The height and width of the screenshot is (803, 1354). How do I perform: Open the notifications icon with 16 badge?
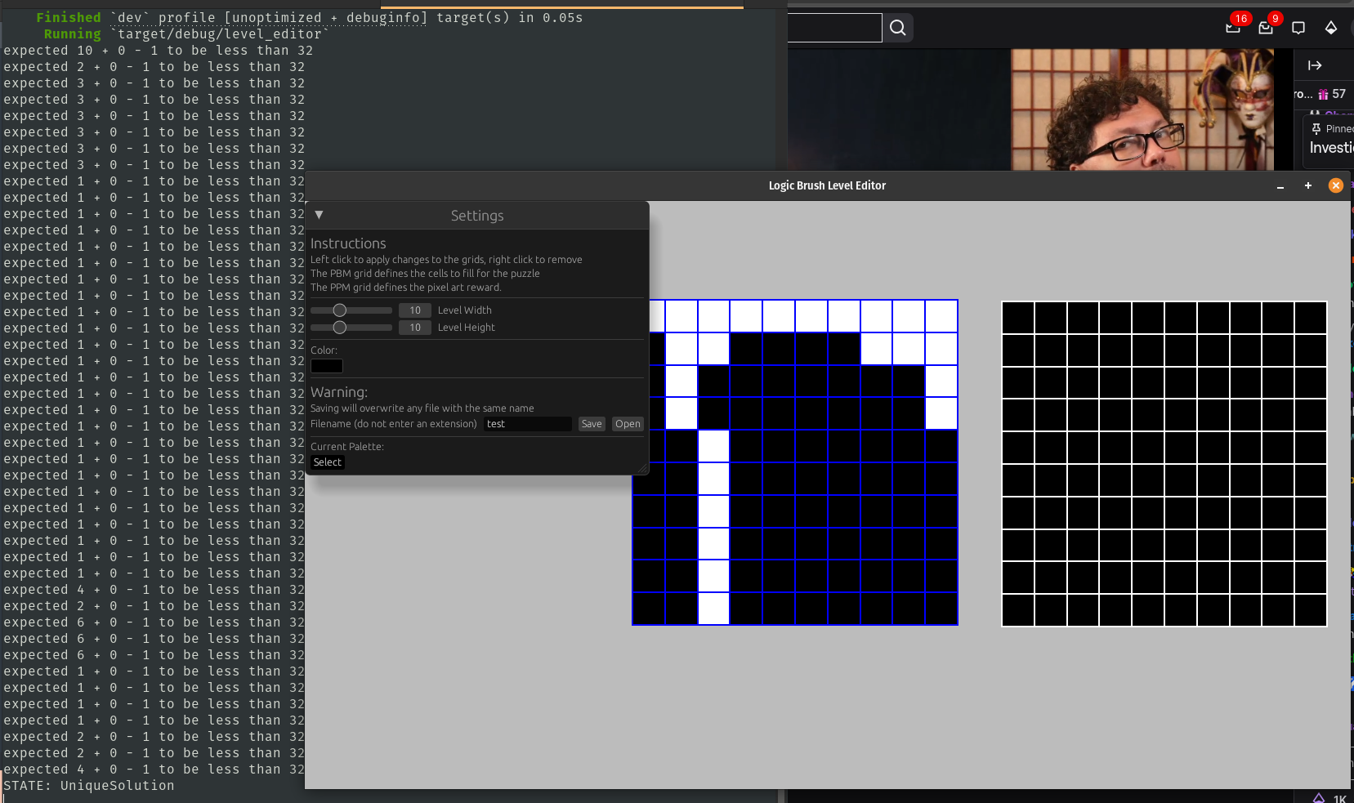click(x=1233, y=28)
